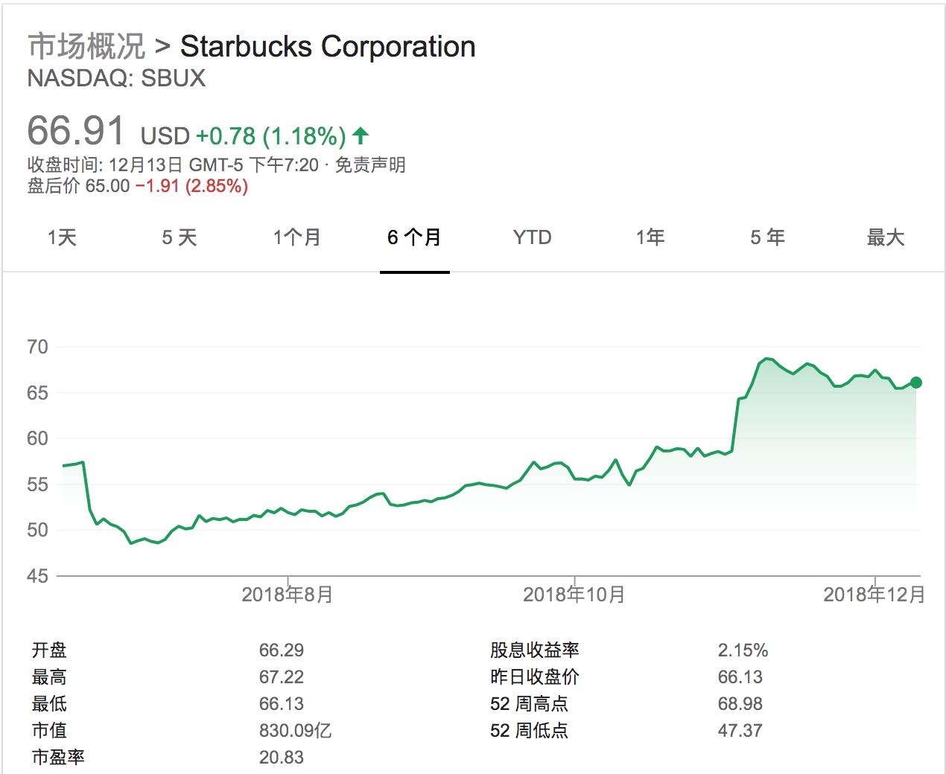Click the 盘后价 65.00 after-hours price

pos(79,186)
